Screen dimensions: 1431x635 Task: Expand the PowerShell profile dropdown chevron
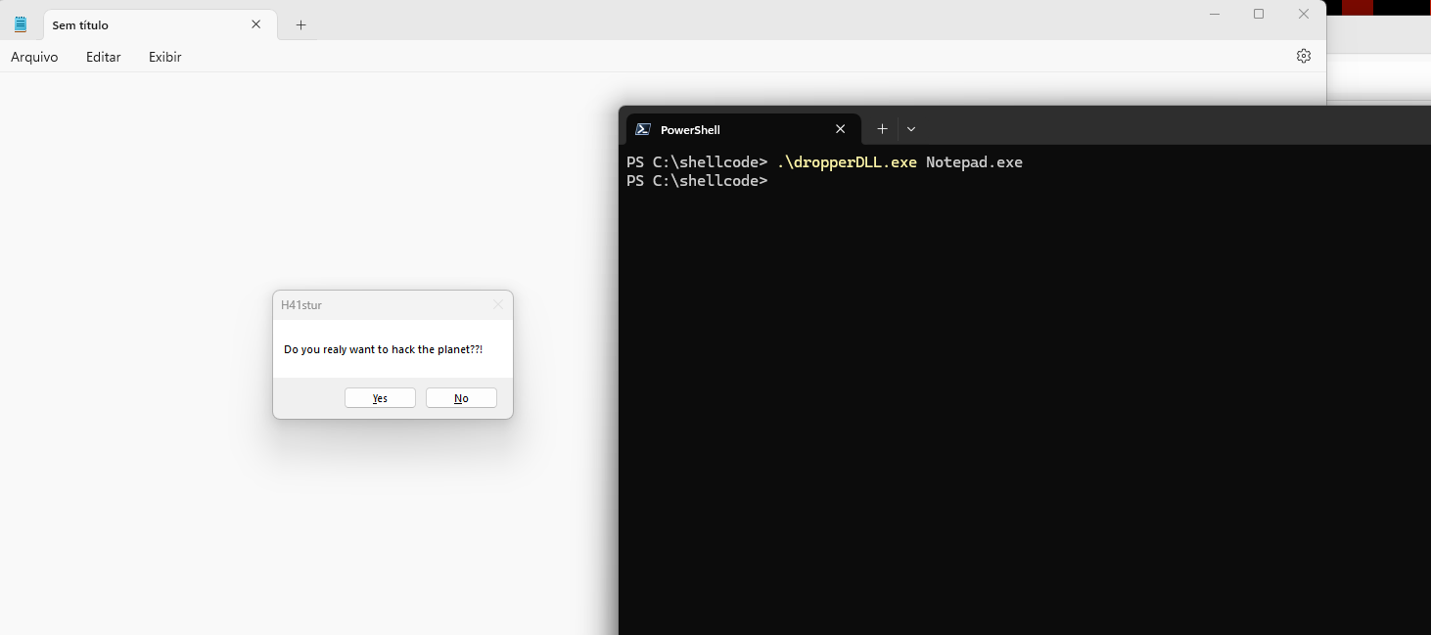coord(911,129)
